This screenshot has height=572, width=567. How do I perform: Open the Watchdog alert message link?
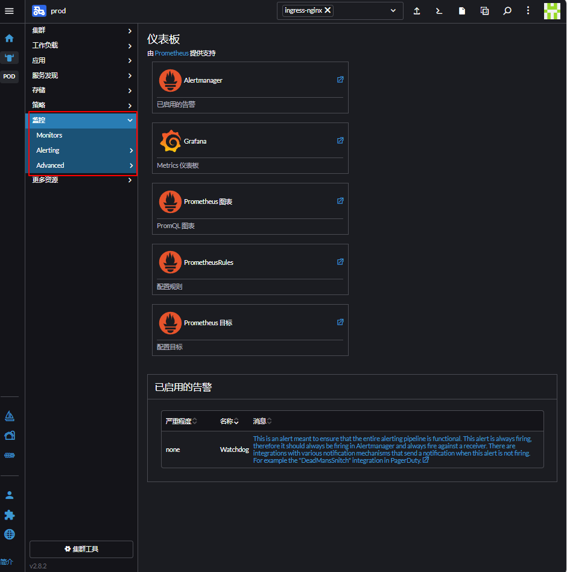click(x=392, y=450)
